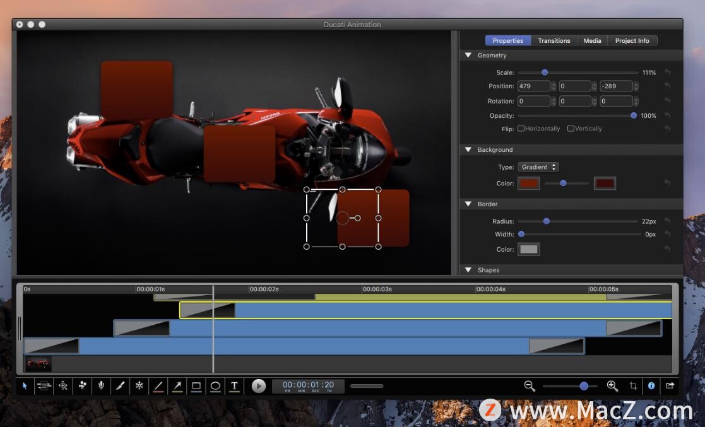Reset Rotation using its undo arrow
This screenshot has width=705, height=427.
tap(668, 101)
